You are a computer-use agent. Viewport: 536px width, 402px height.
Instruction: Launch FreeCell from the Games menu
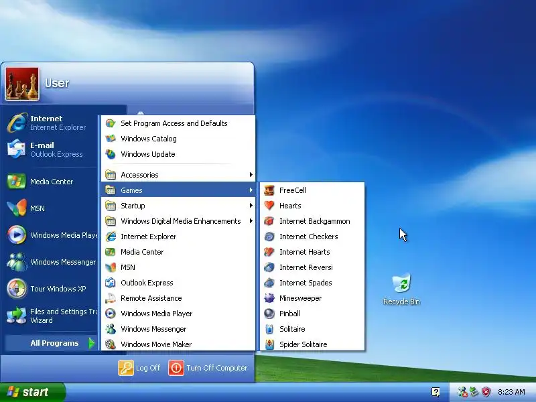click(312, 190)
